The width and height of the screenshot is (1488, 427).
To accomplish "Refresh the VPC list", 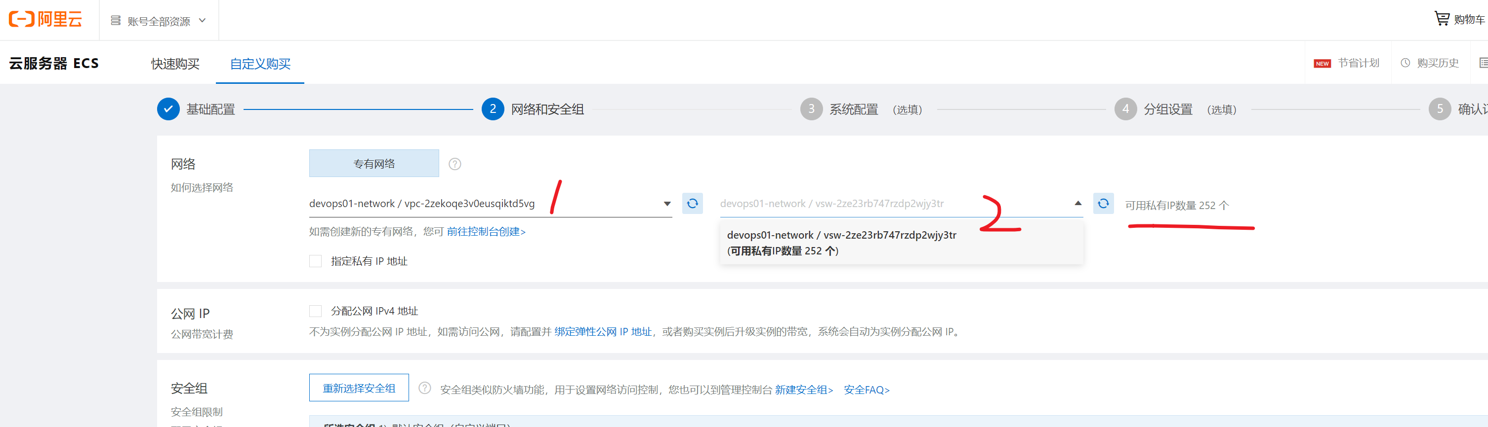I will point(692,204).
